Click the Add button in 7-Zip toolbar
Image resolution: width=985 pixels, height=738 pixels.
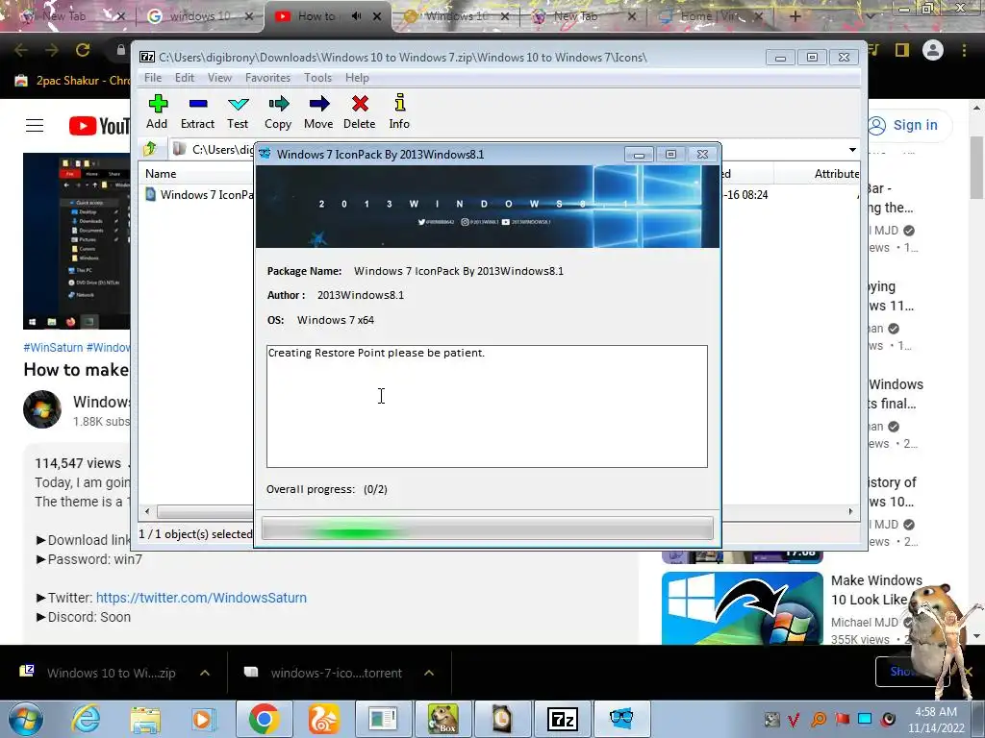tap(157, 111)
